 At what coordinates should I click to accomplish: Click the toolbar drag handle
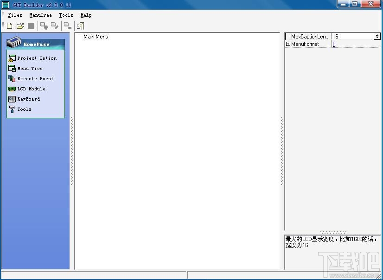pyautogui.click(x=3, y=26)
